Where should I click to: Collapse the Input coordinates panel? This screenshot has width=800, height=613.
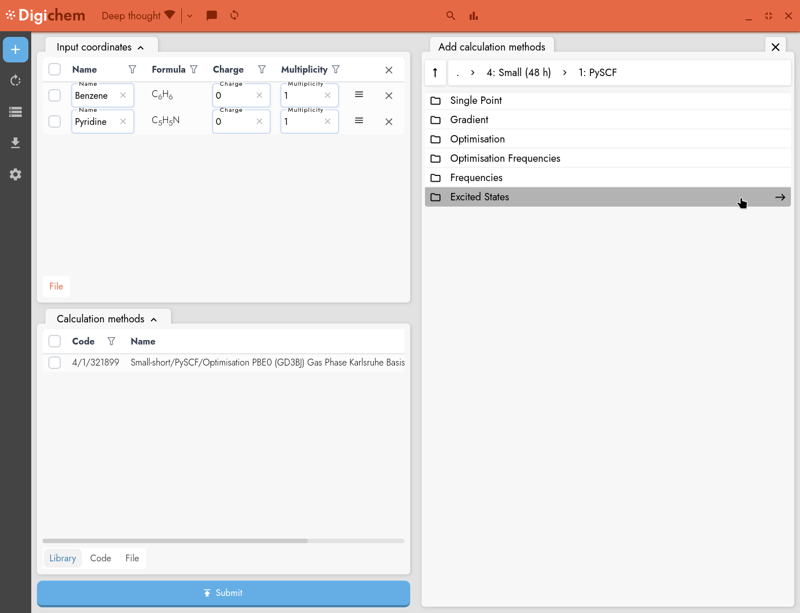click(141, 48)
